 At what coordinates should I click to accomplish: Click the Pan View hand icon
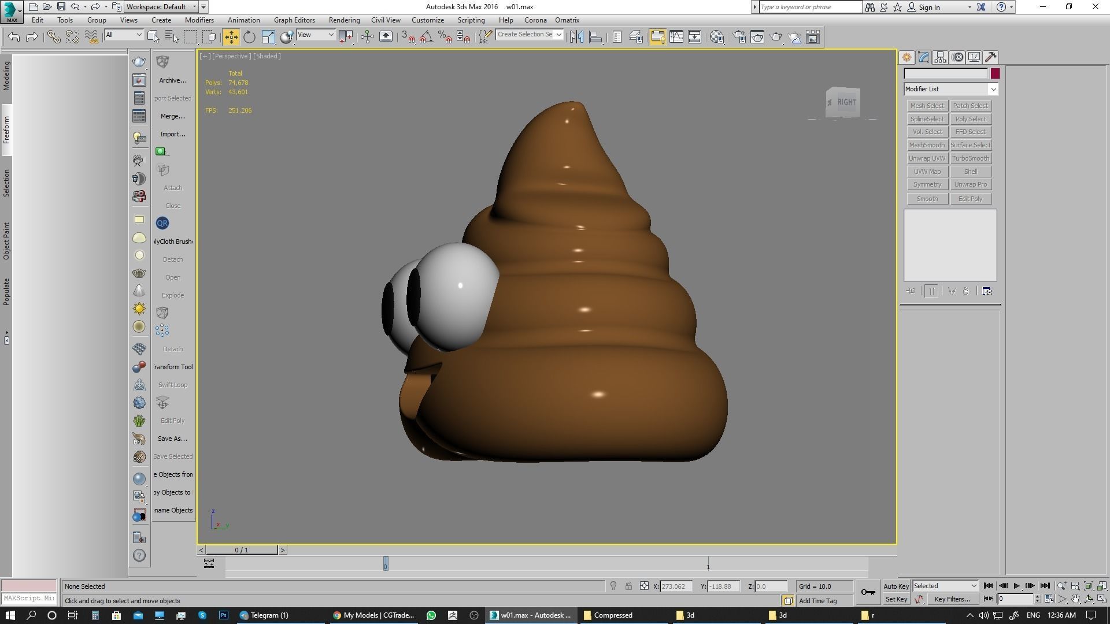point(1075,599)
